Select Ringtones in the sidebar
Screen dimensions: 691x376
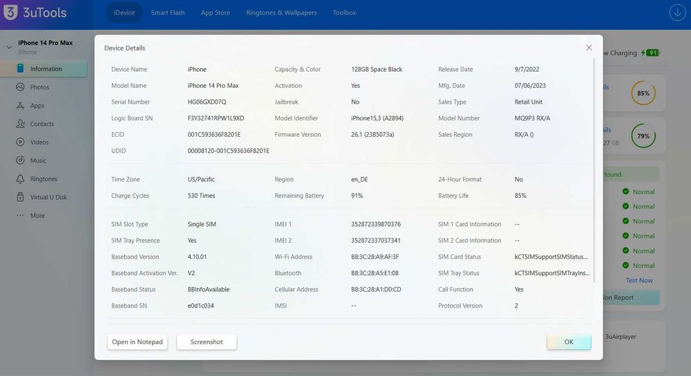pos(44,178)
